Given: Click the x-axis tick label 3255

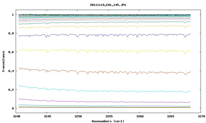Looking at the screenshot, I should (109, 116).
